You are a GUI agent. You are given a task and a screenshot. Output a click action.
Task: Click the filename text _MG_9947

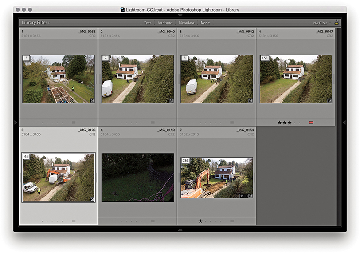[x=324, y=32]
